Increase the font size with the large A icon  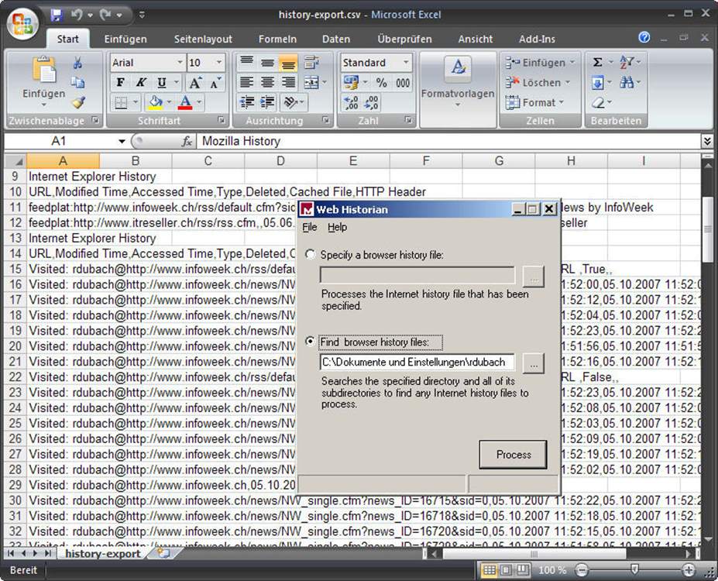point(195,83)
